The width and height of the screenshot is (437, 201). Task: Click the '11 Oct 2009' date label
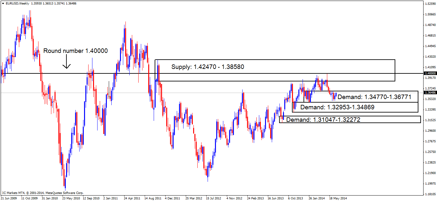click(x=29, y=198)
